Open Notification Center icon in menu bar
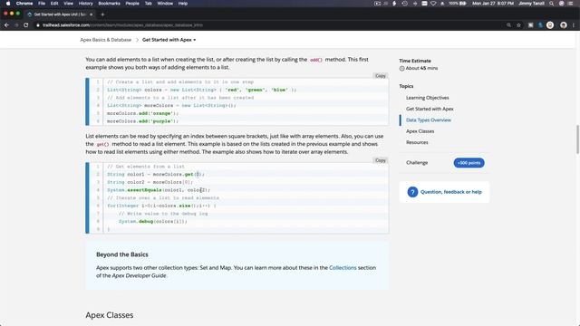580x326 pixels. 571,4
